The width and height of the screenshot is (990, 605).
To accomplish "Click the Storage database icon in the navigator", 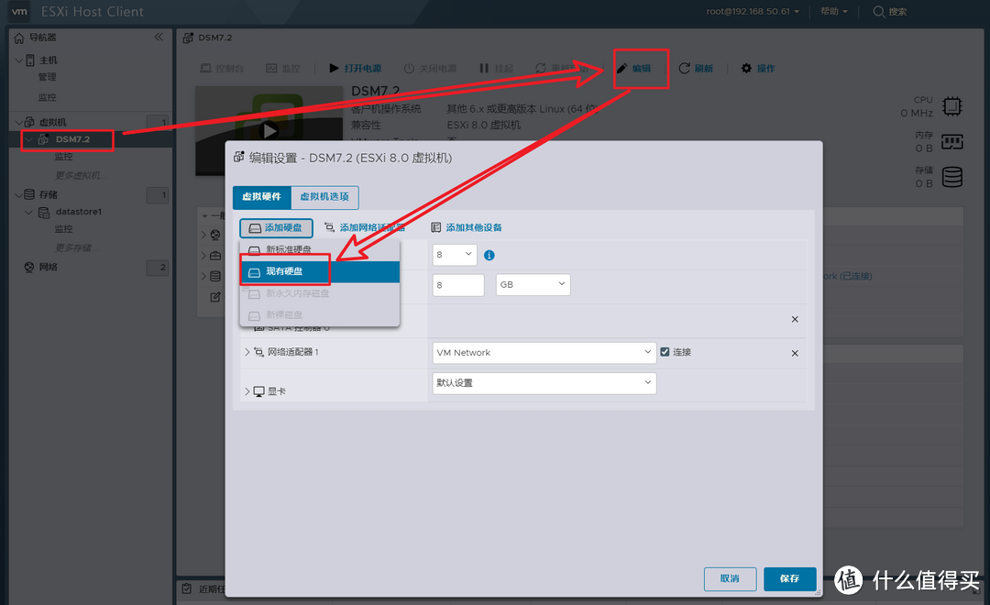I will pyautogui.click(x=29, y=194).
